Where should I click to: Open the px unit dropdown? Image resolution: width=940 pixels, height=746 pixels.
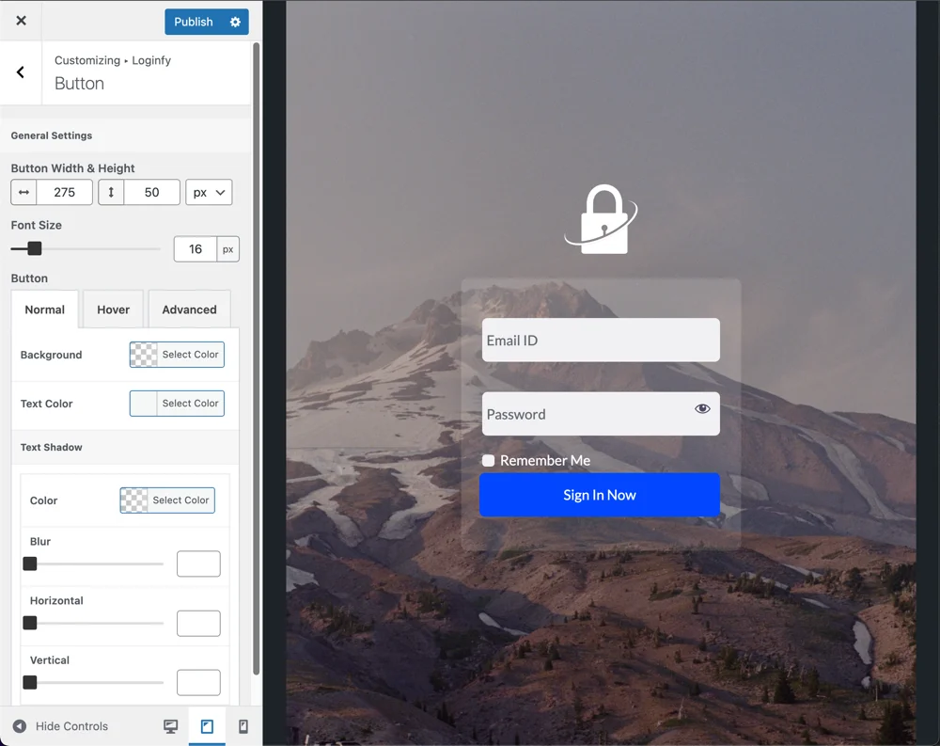[x=209, y=192]
